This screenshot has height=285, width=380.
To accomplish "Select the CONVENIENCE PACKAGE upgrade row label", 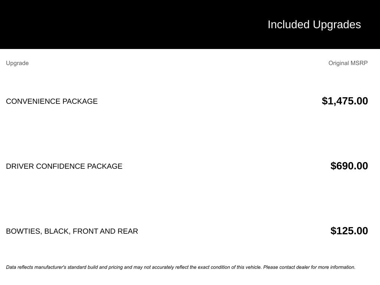I will [52, 101].
